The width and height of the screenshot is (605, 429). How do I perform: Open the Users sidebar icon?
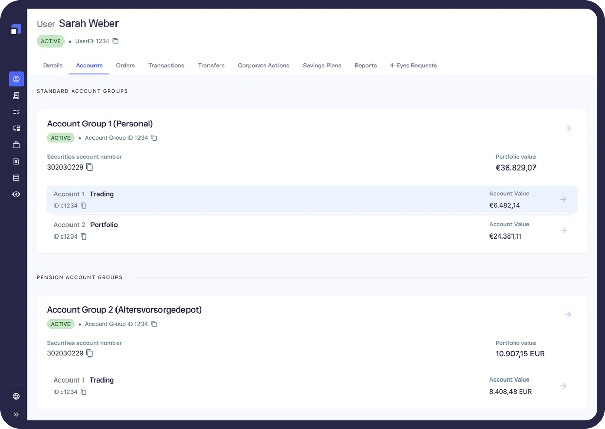(x=16, y=79)
